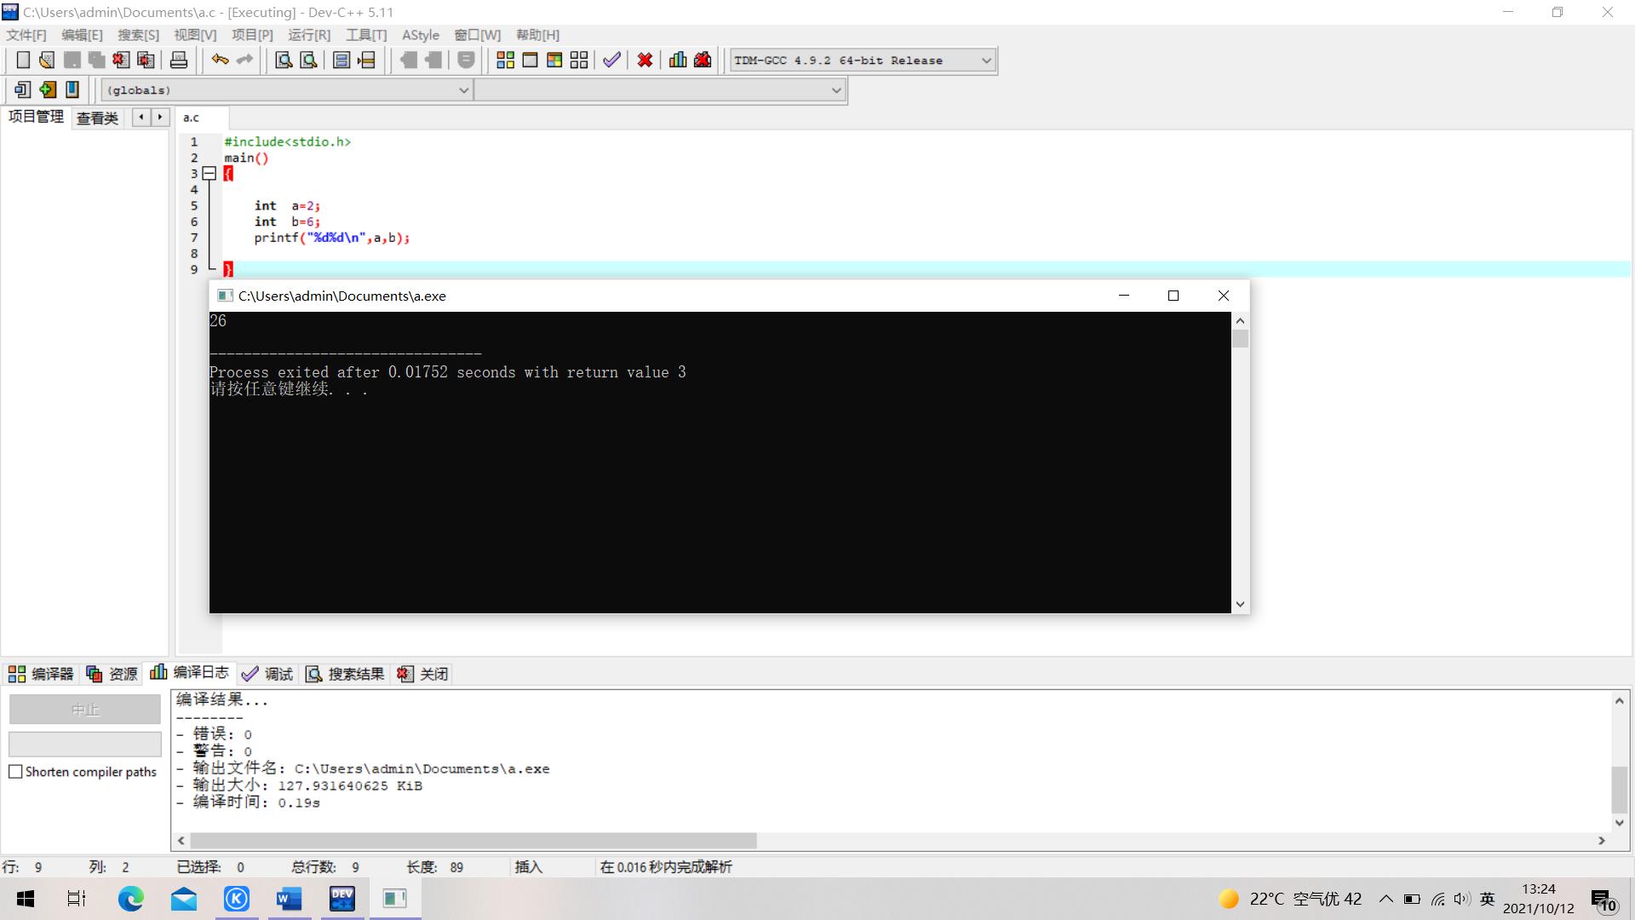Click the Compile & Run colored icon
The width and height of the screenshot is (1635, 920).
click(x=554, y=60)
